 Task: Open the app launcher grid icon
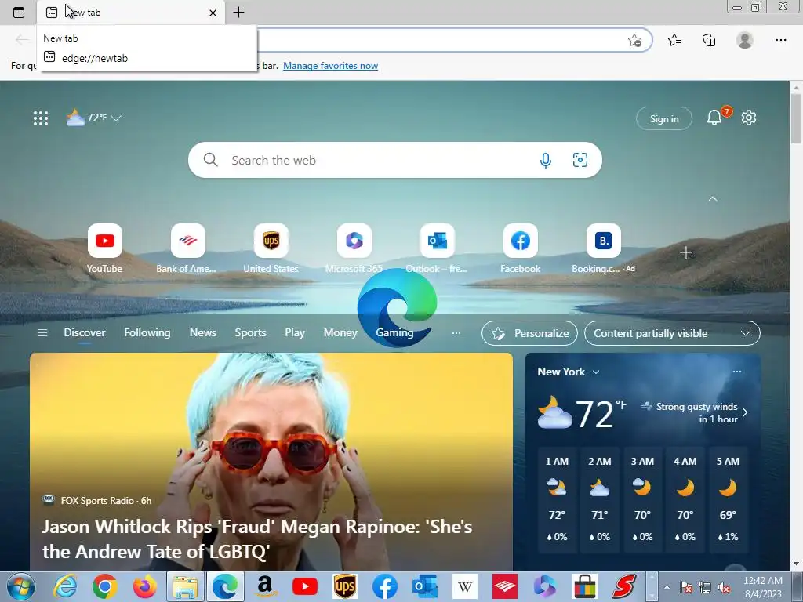(41, 118)
